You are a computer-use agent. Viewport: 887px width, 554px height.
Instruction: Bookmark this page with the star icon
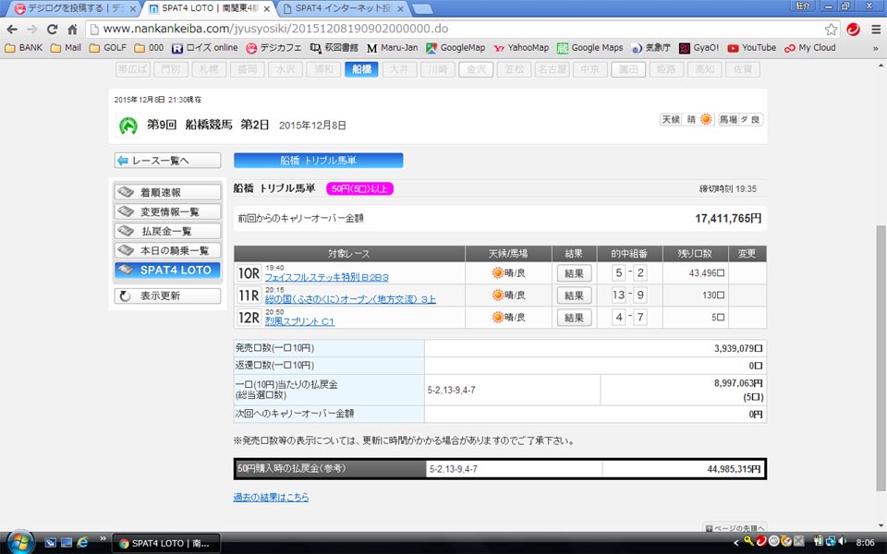[832, 29]
